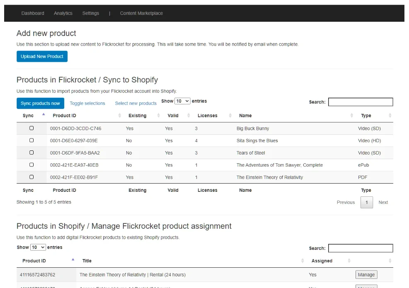409x288 pixels.
Task: Focus the Search field above Shopify products table
Action: coord(361,248)
